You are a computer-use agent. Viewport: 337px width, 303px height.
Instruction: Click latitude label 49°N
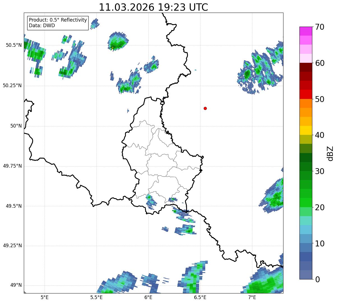pyautogui.click(x=16, y=285)
